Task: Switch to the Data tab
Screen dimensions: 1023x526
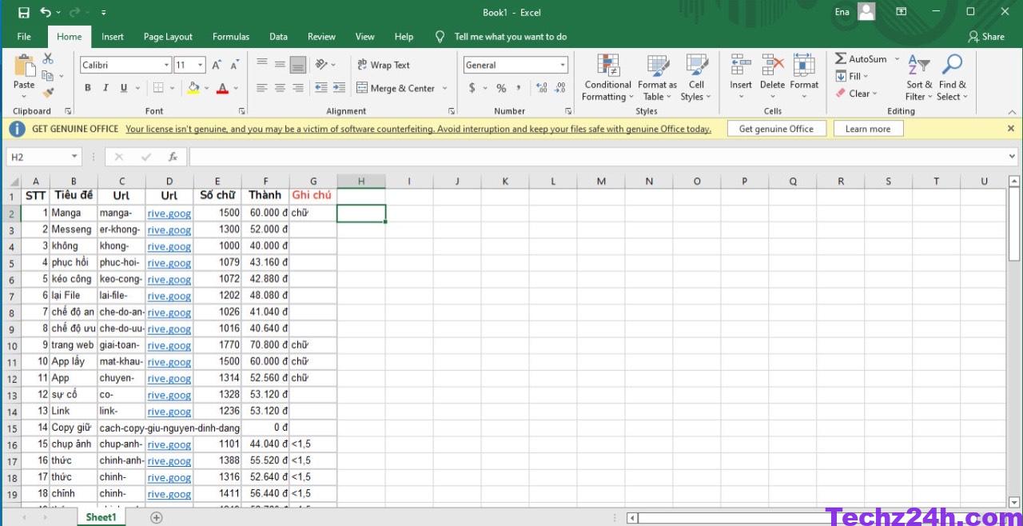Action: point(278,37)
